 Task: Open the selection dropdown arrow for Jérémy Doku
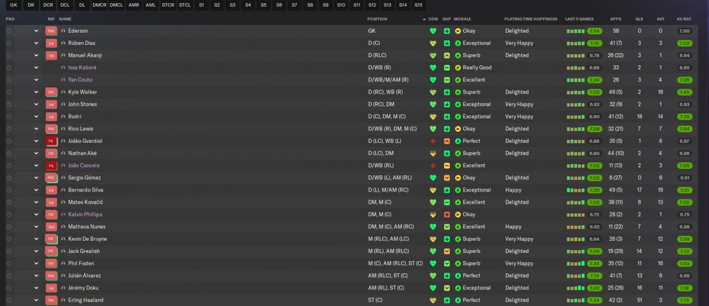(36, 288)
